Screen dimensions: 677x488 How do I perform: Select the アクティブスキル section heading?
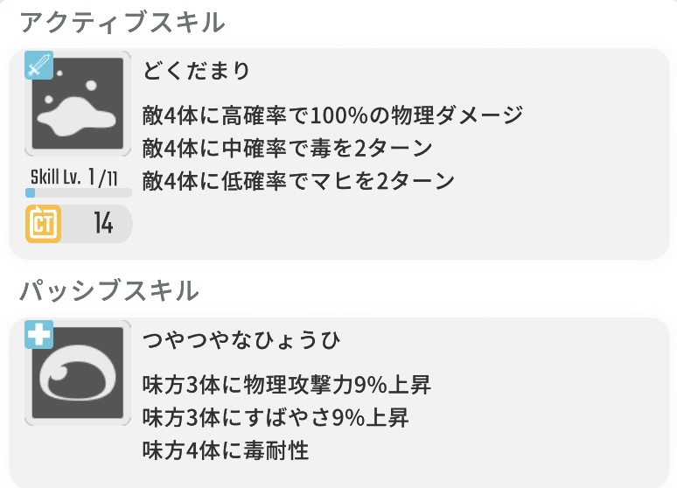tap(122, 22)
